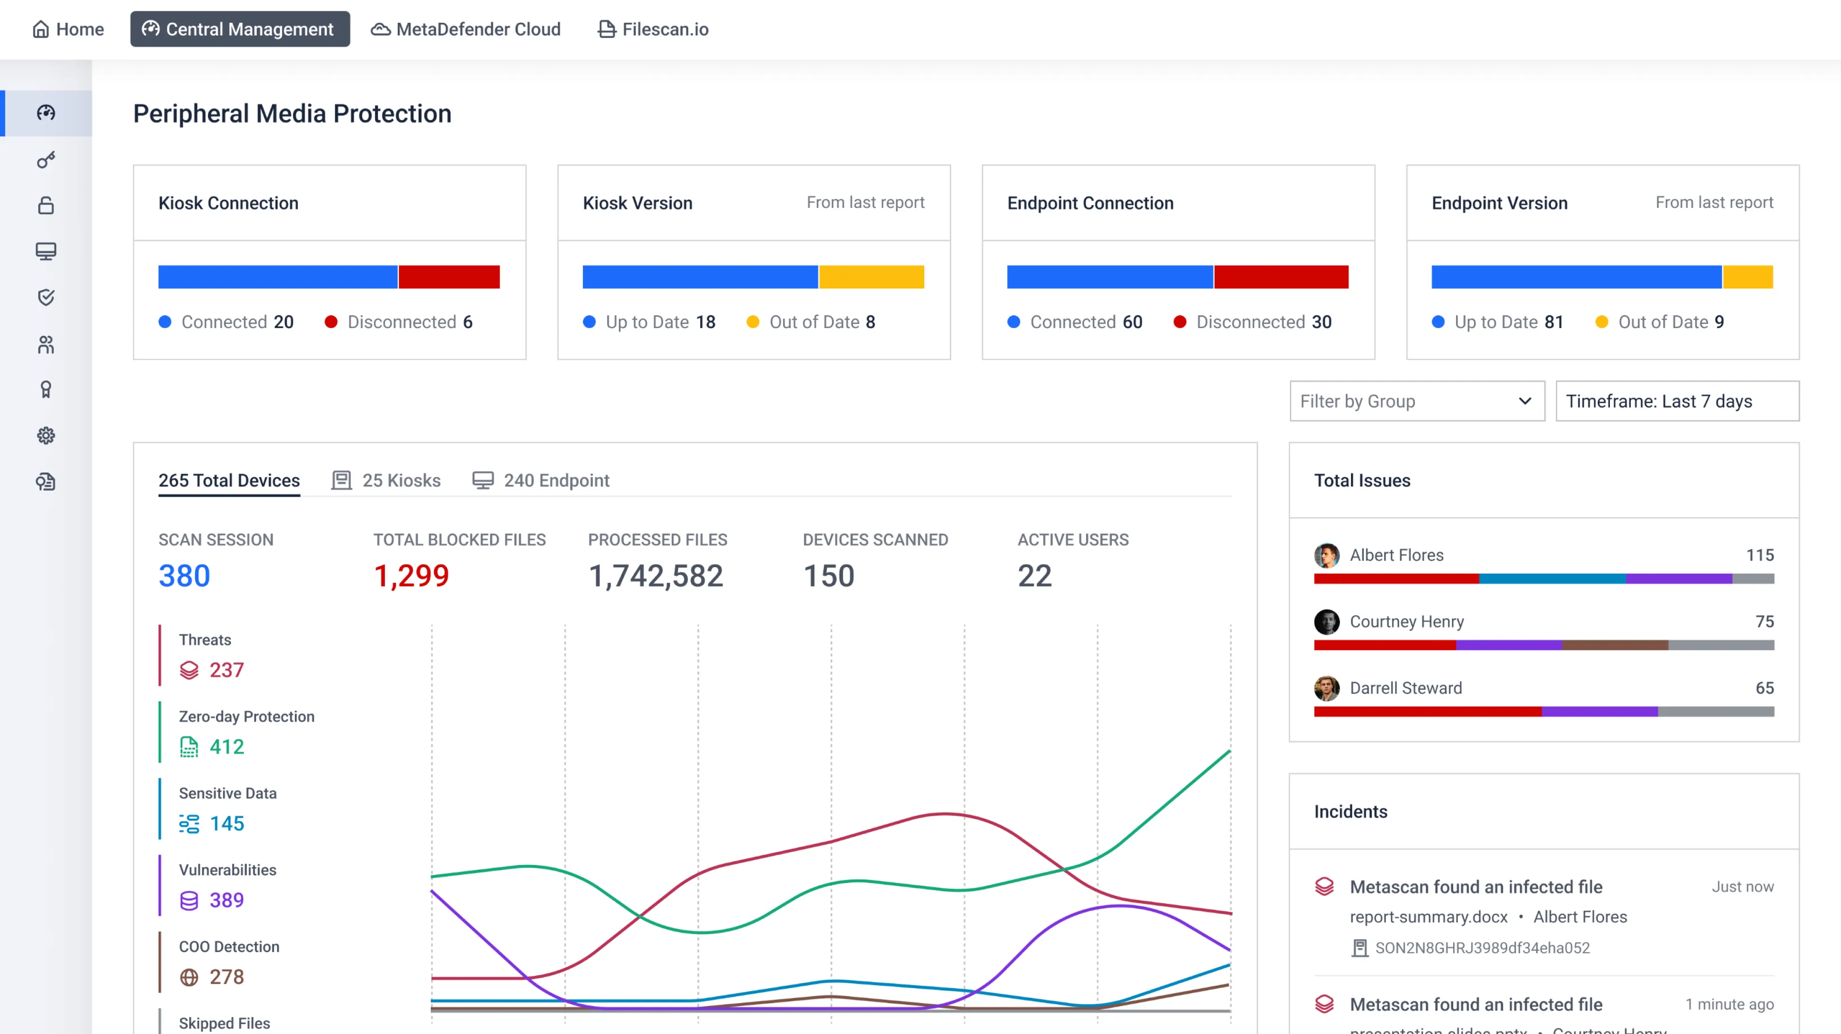Open the report-summary.docx infected file incident

tap(1475, 887)
